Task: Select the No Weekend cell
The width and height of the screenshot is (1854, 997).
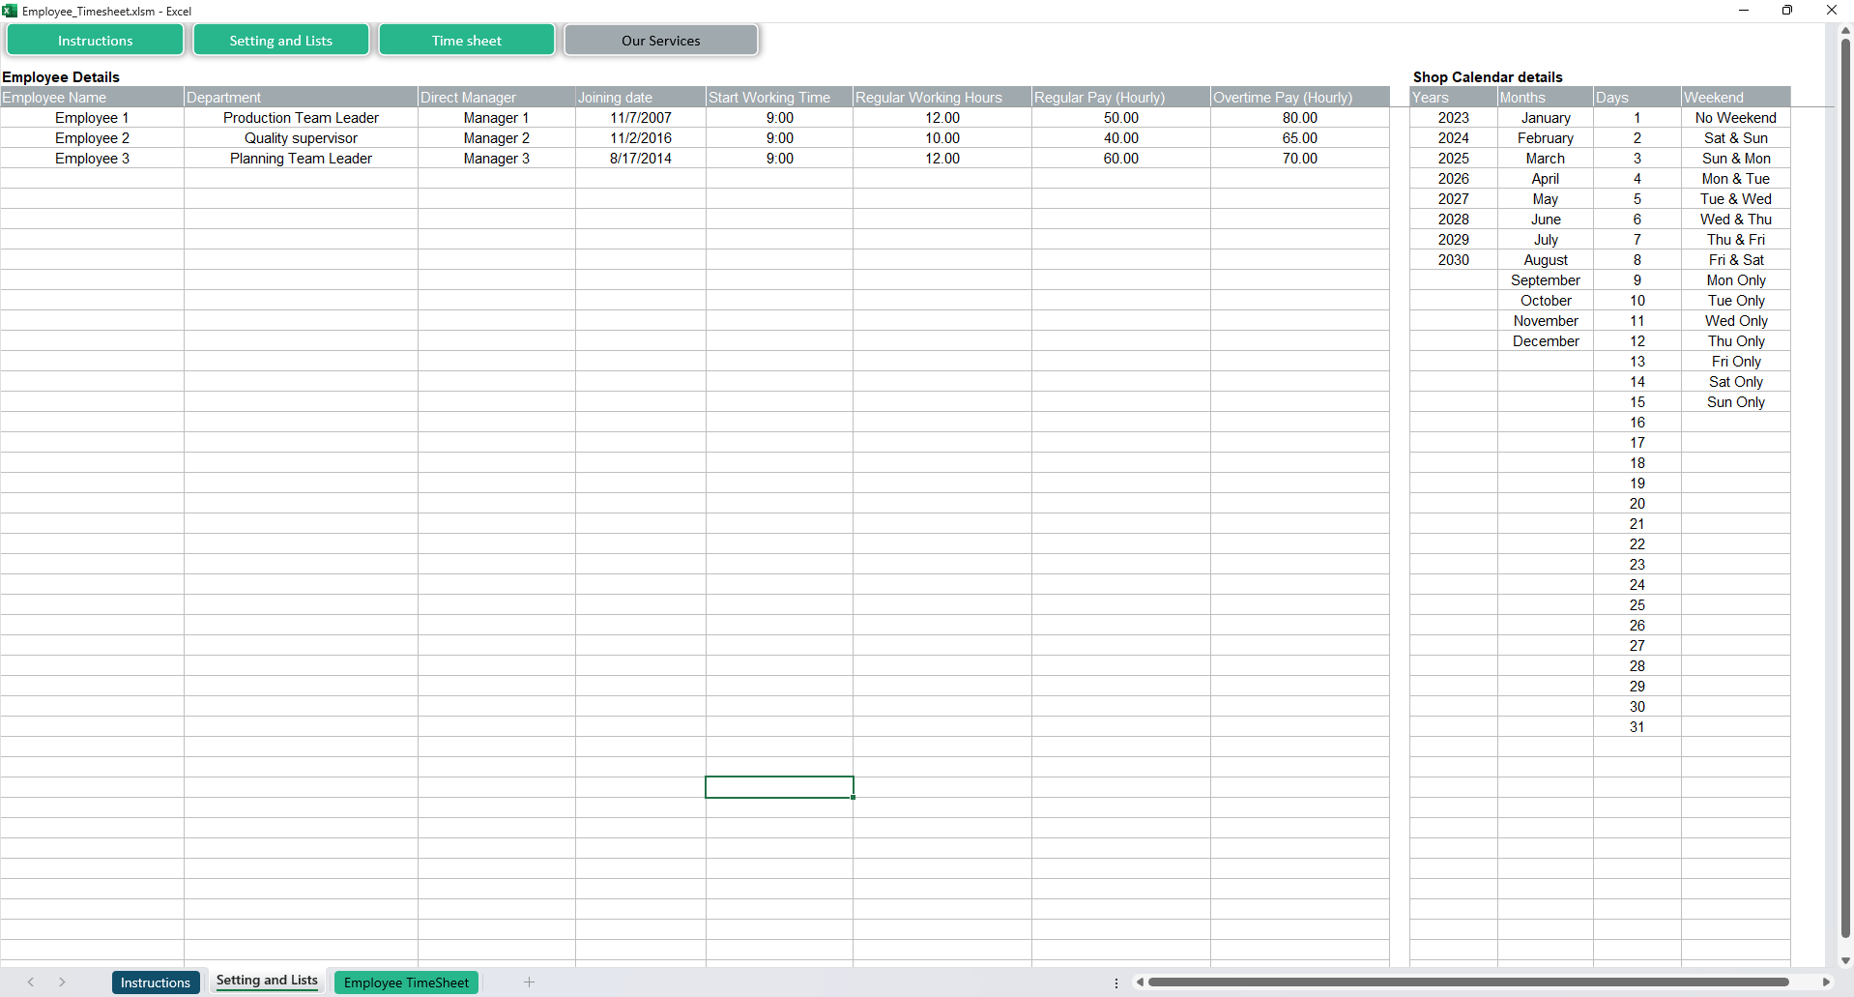Action: coord(1735,118)
